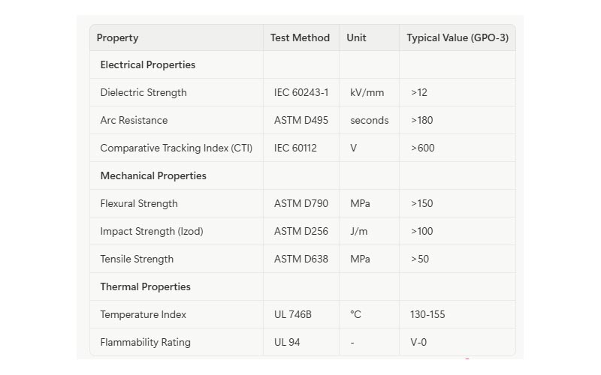601x375 pixels.
Task: Click the UL 94 test method cell
Action: tap(287, 343)
